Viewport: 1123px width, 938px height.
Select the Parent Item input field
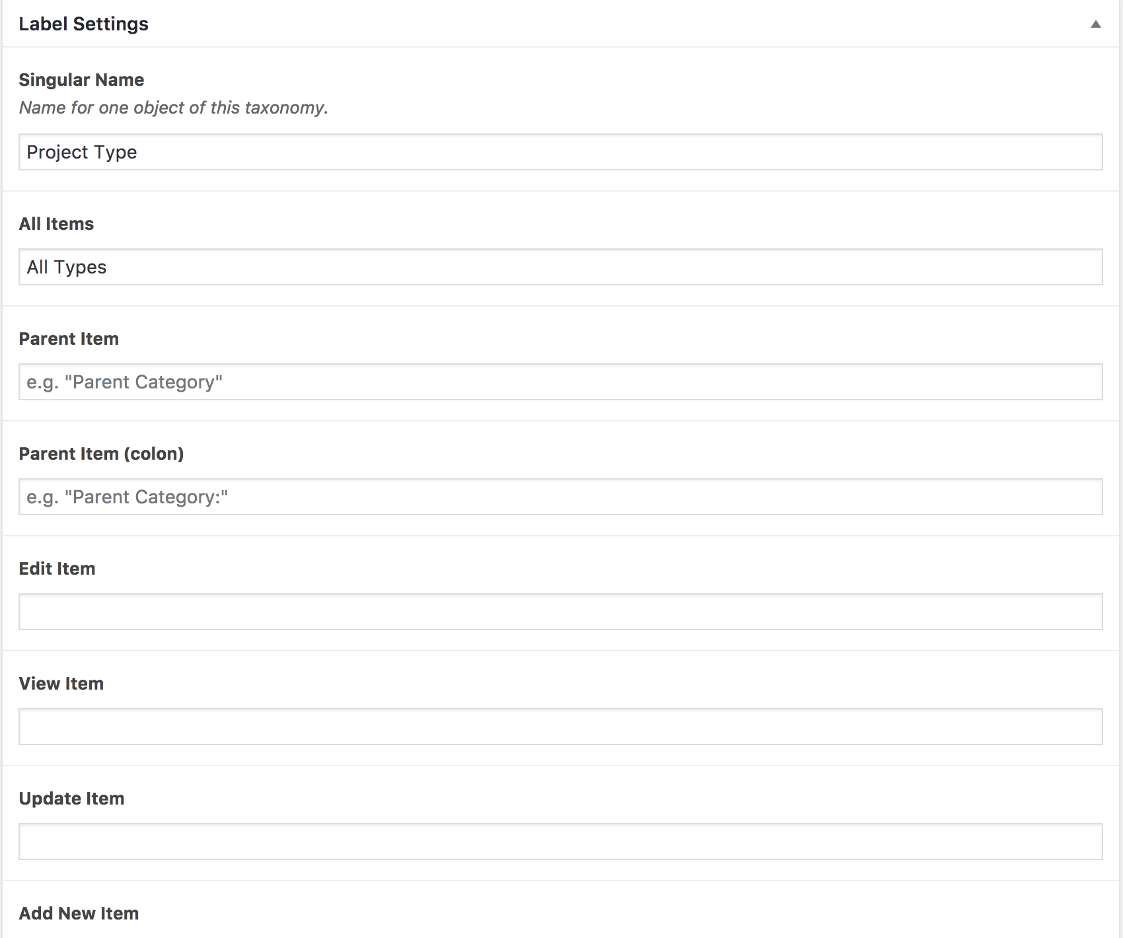(x=561, y=382)
